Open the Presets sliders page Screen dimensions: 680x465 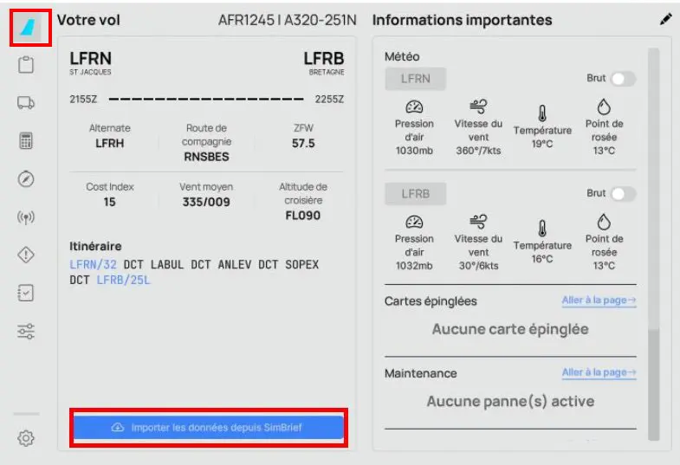26,331
